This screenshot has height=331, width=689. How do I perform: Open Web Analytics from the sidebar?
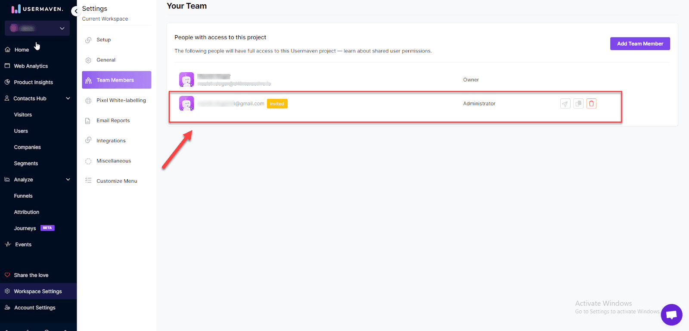(x=31, y=66)
